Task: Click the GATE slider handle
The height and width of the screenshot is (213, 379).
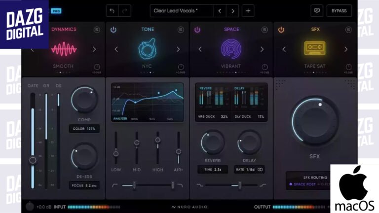Action: (33, 160)
